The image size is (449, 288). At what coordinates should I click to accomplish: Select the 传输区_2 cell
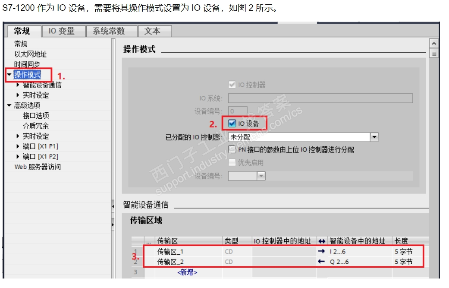tap(189, 262)
